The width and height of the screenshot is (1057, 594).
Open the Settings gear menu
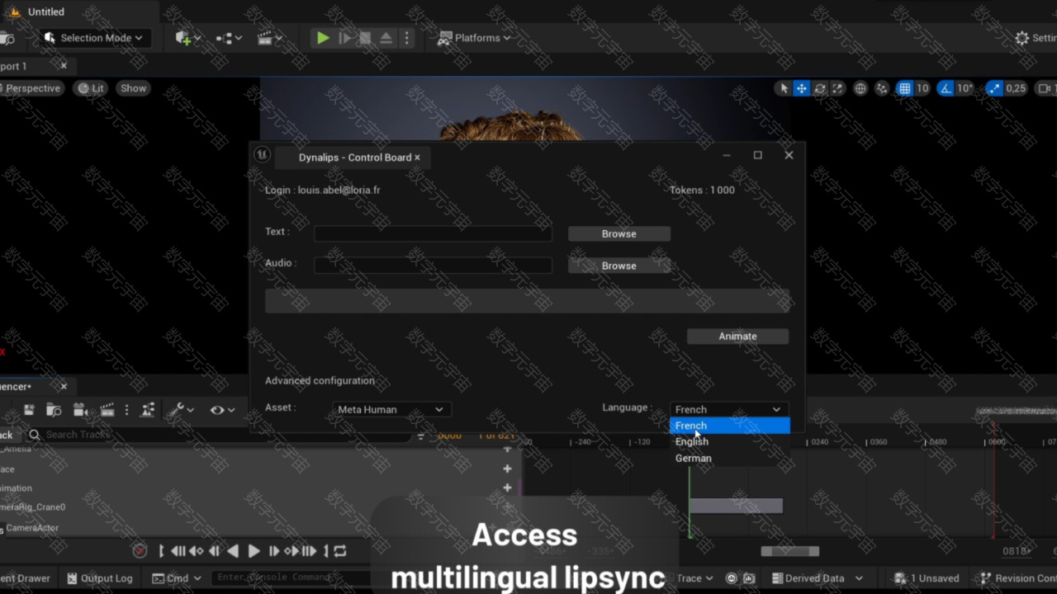point(1036,38)
